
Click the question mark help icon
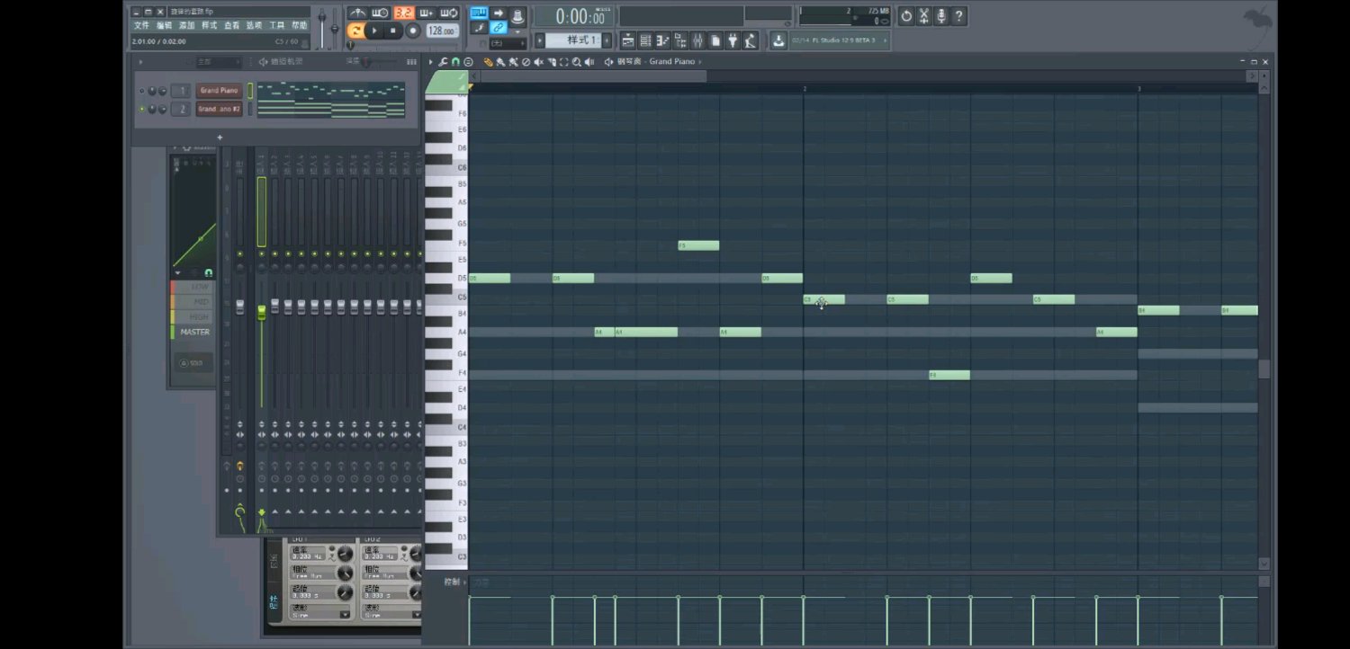click(959, 15)
